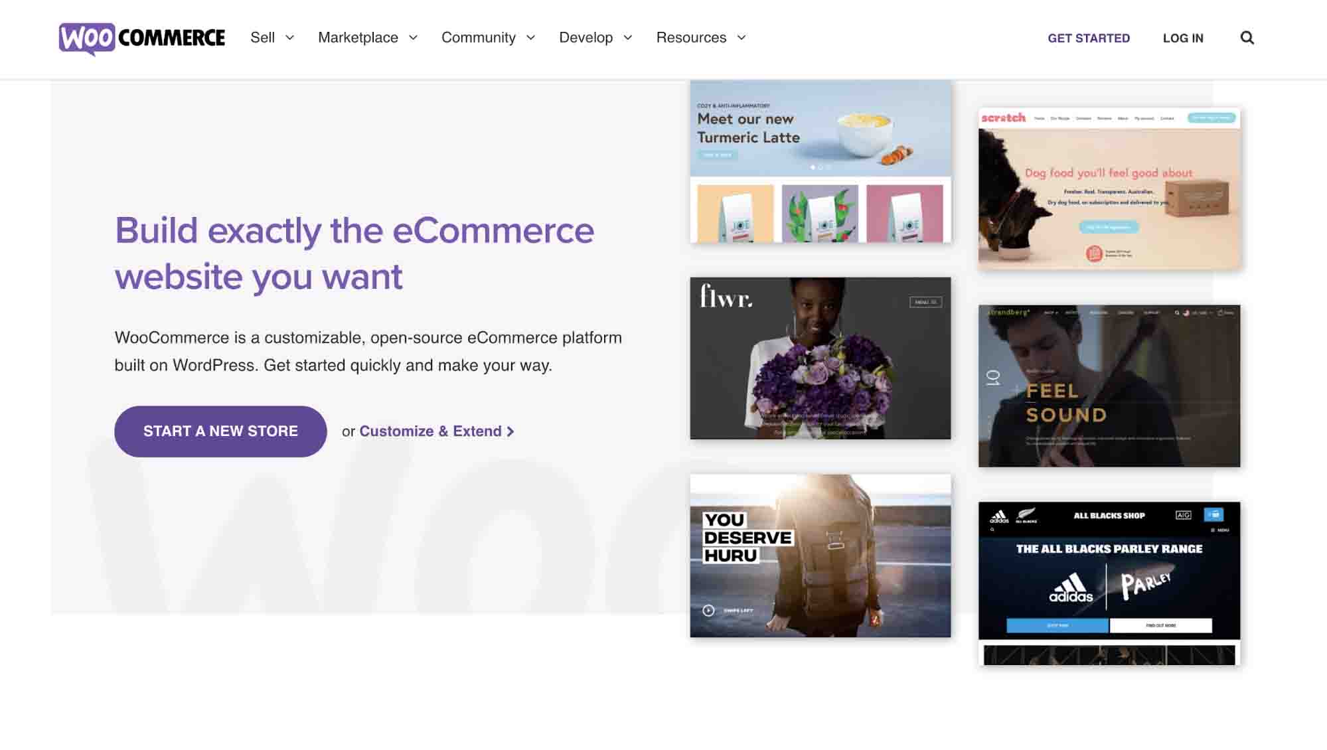Click the flwr store thumbnail
This screenshot has width=1327, height=750.
820,357
